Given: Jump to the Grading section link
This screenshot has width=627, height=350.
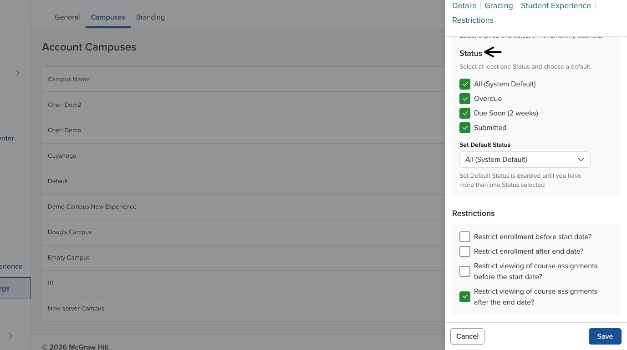Looking at the screenshot, I should pyautogui.click(x=499, y=5).
